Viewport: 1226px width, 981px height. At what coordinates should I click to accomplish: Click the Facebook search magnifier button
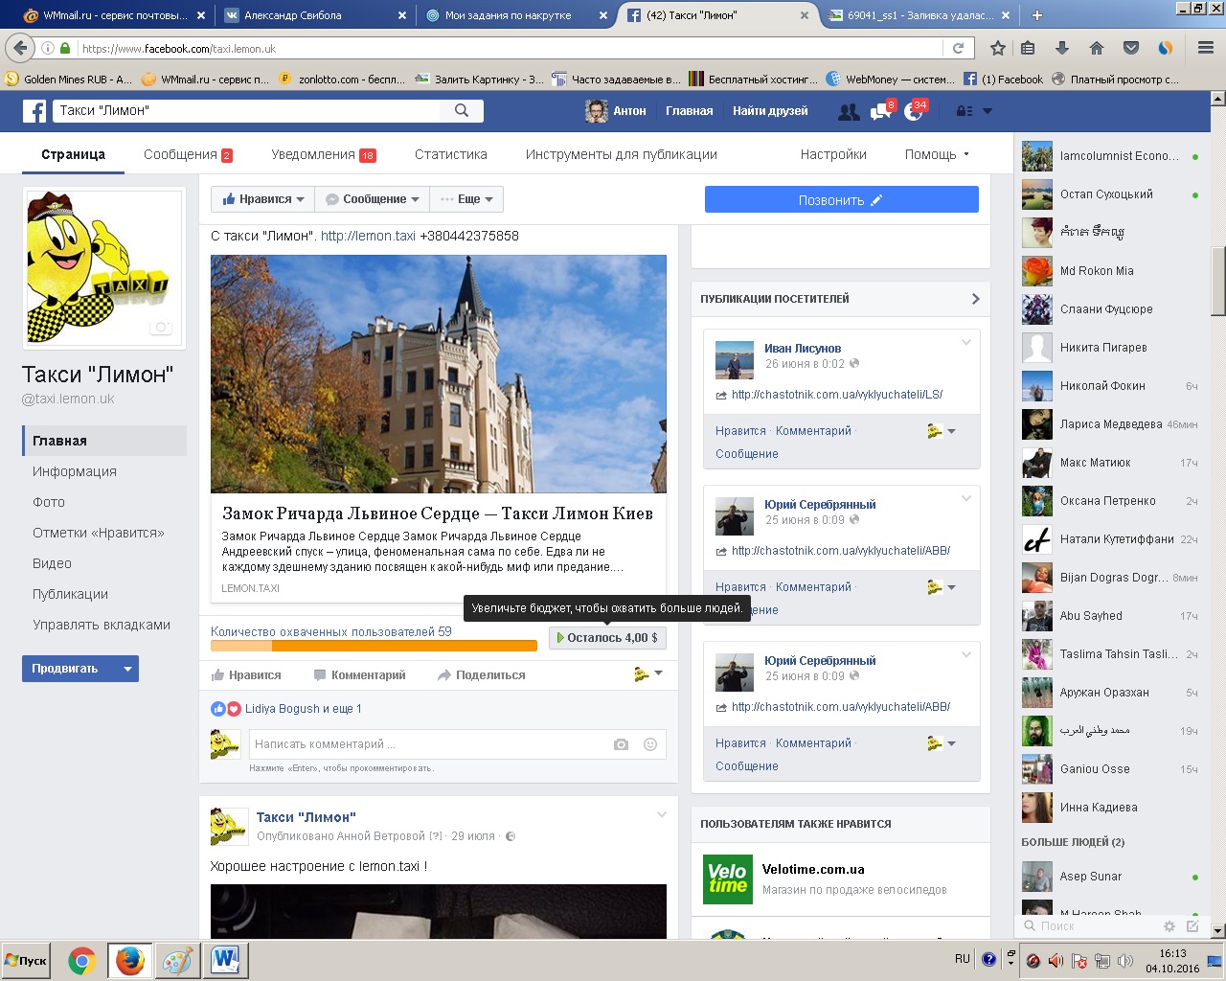(462, 111)
